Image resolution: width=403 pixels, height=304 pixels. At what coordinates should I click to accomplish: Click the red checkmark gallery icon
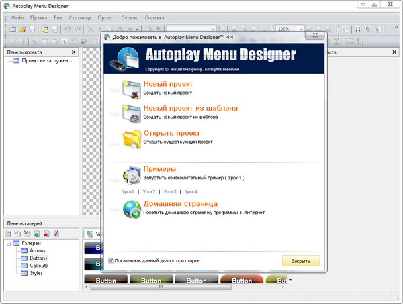pyautogui.click(x=56, y=234)
